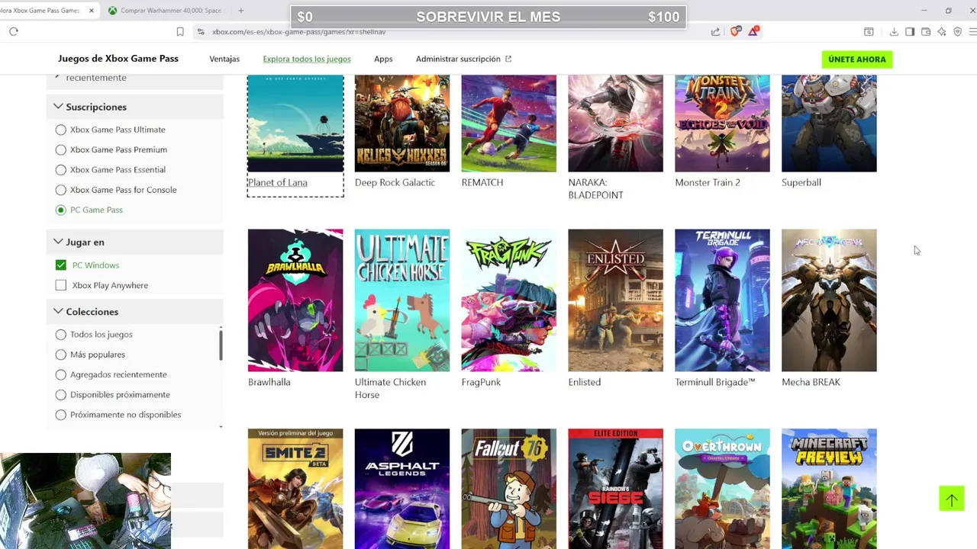Click the VPN shield icon in toolbar

(x=958, y=31)
